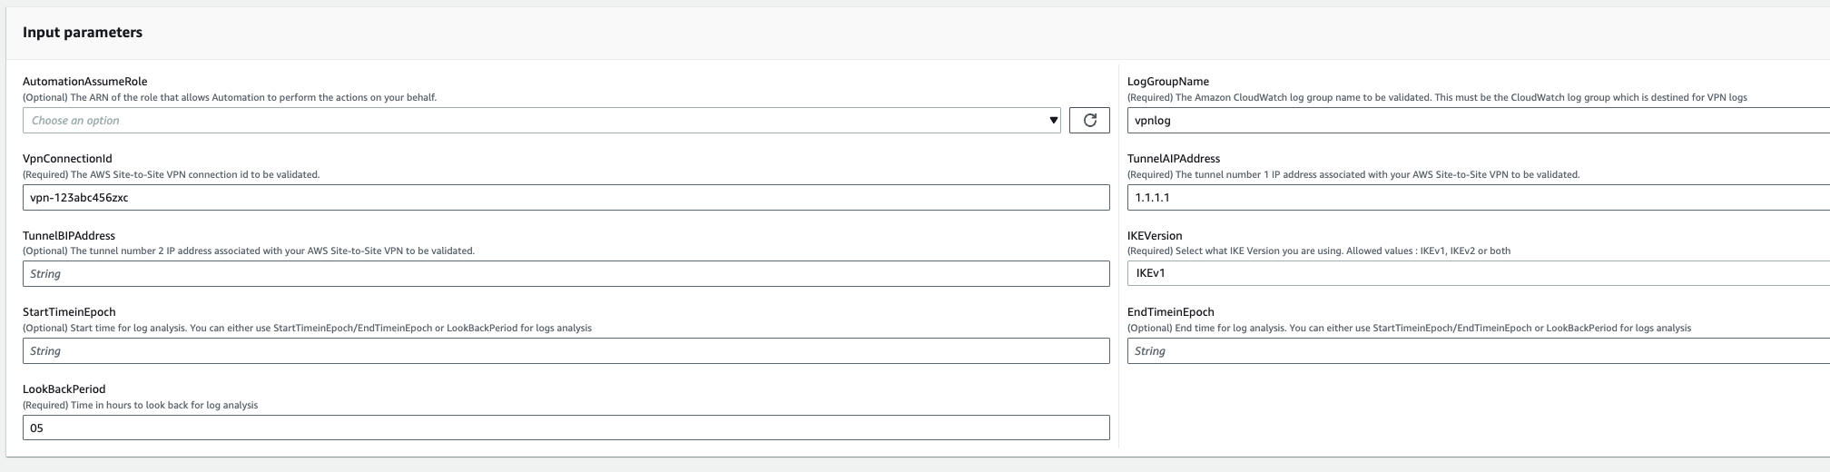Click the refresh icon beside AutomationAssumeRole
The height and width of the screenshot is (472, 1830).
[x=1089, y=120]
